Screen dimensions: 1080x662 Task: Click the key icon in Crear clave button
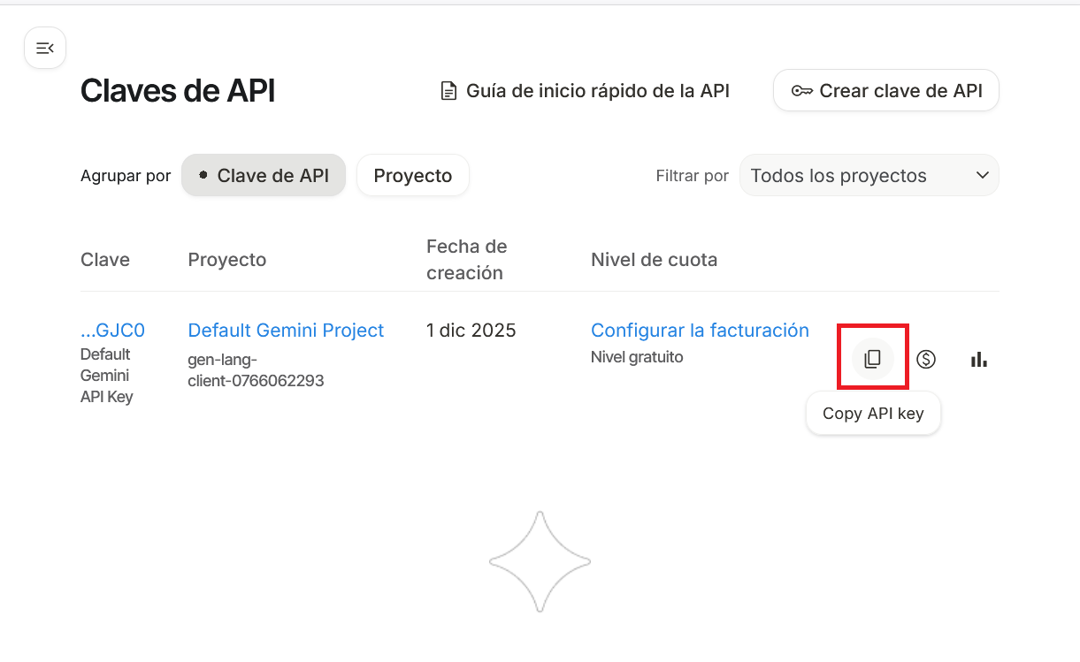coord(801,91)
